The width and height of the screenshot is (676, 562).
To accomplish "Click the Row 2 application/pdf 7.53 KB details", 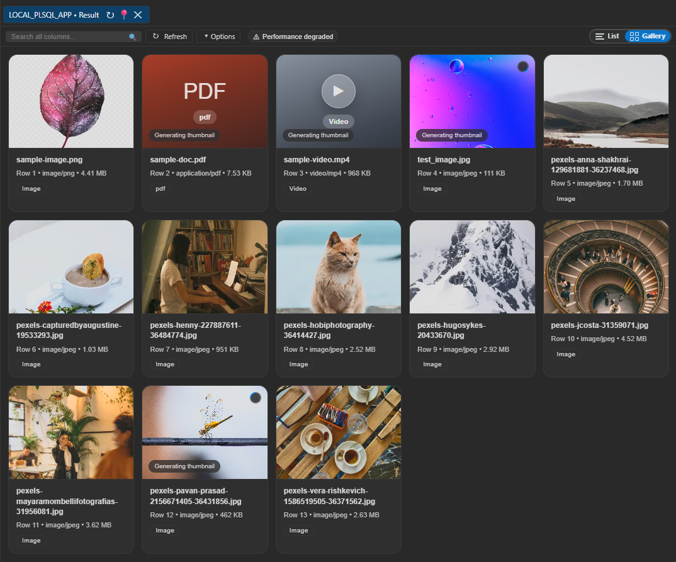I will [x=201, y=173].
